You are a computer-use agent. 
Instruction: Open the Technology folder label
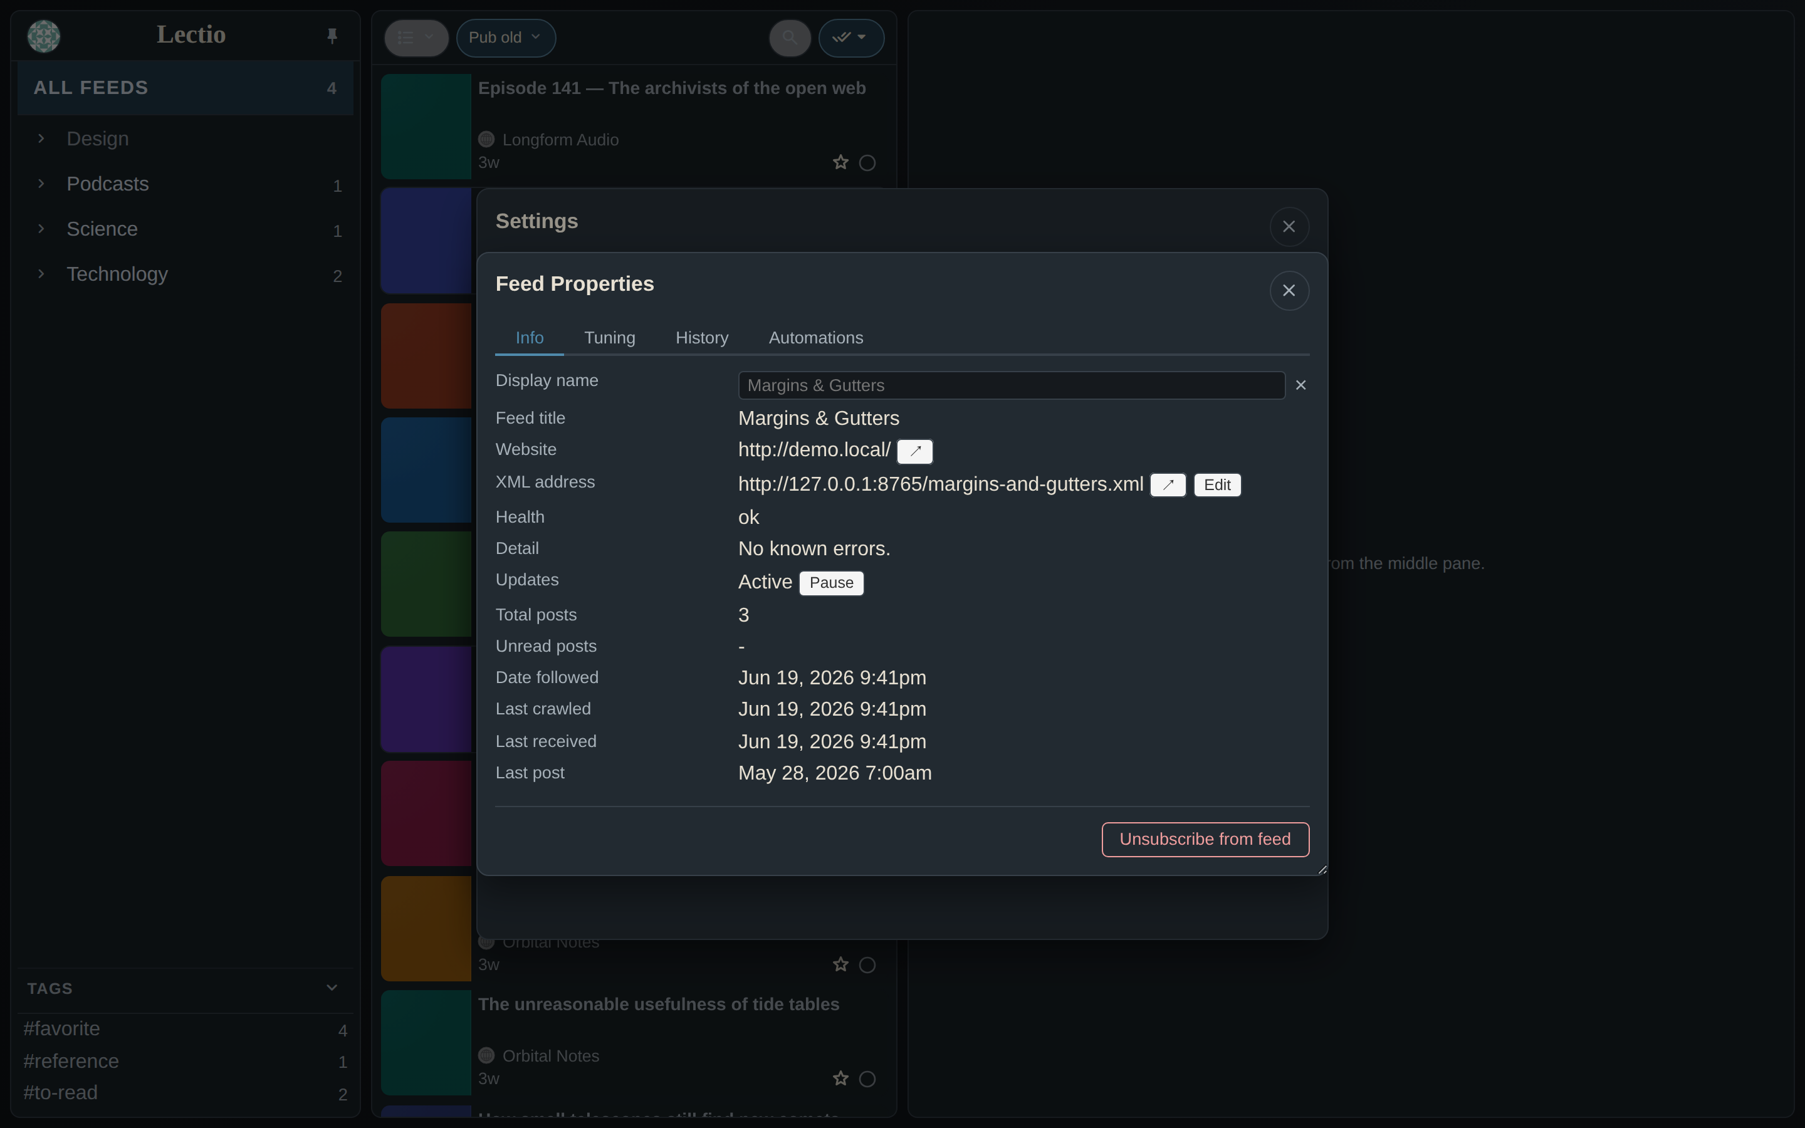(117, 274)
